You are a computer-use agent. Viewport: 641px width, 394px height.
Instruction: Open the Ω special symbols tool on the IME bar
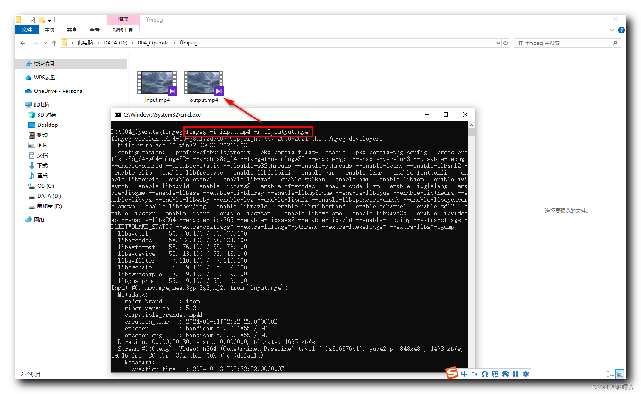point(485,374)
